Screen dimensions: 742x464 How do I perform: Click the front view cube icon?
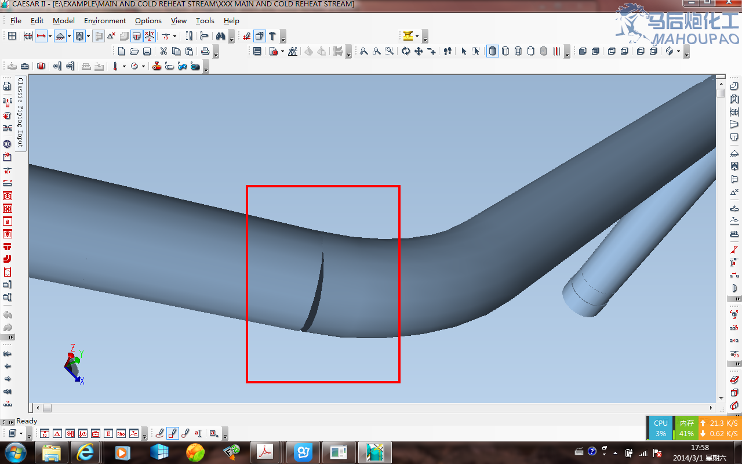pyautogui.click(x=583, y=51)
